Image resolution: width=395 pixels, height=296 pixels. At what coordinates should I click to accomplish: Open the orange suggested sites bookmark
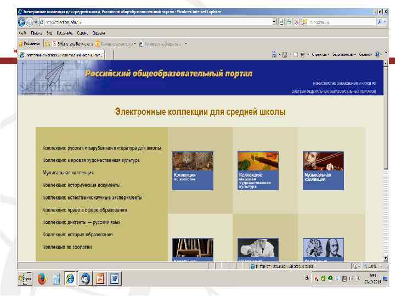(115, 44)
